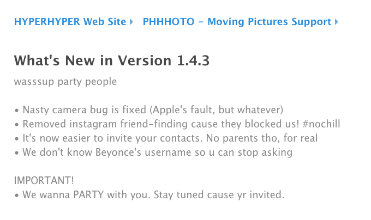Click the arrow after HYPERHYPER Web Site
This screenshot has width=371, height=220.
pyautogui.click(x=131, y=22)
